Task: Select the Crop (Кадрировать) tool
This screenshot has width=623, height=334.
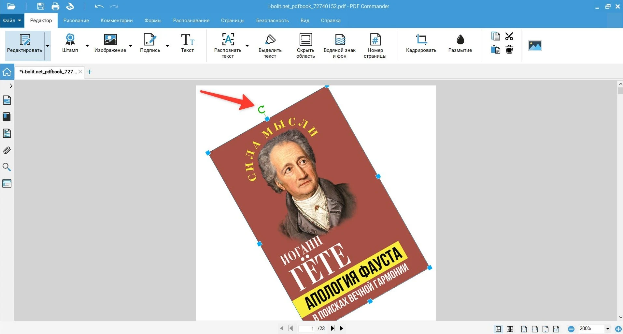Action: (x=421, y=44)
